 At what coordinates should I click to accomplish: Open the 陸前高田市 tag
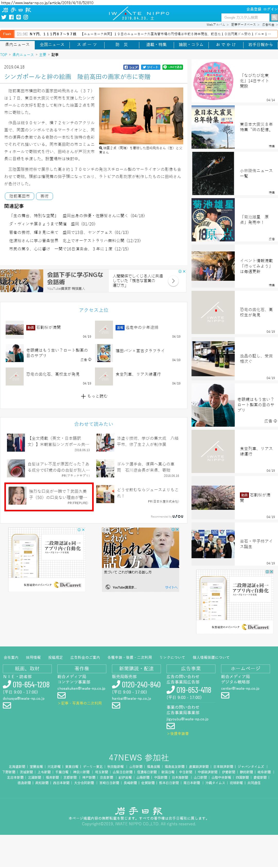tap(20, 196)
